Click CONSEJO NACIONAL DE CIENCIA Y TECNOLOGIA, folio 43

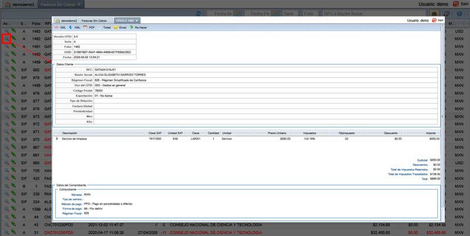[x=216, y=225]
